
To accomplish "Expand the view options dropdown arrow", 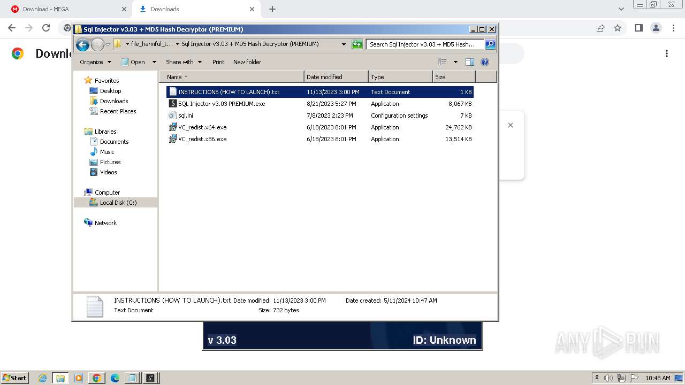I will [455, 62].
